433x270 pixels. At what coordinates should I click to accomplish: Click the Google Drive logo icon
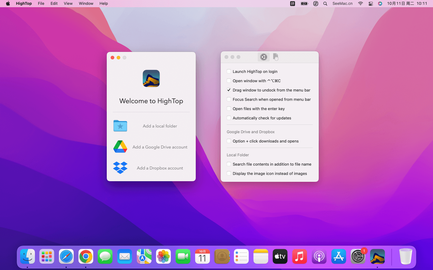[120, 147]
